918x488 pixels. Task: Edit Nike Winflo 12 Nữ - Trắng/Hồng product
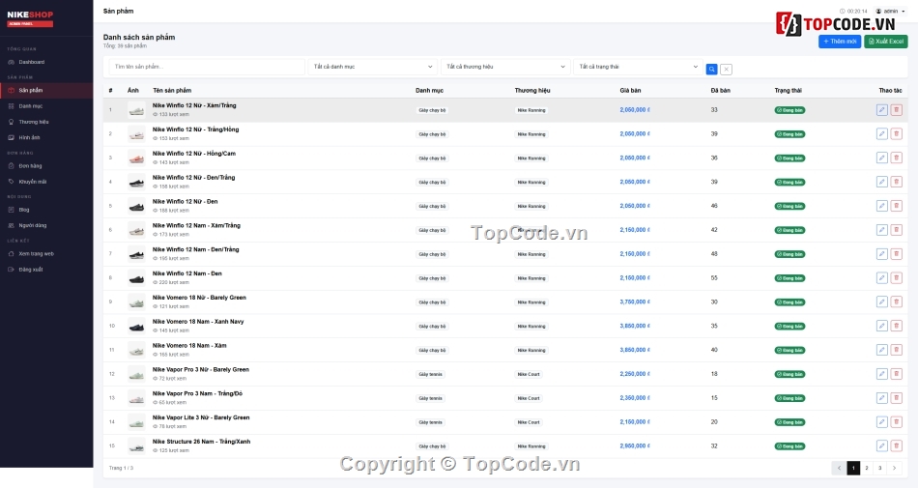click(x=881, y=134)
